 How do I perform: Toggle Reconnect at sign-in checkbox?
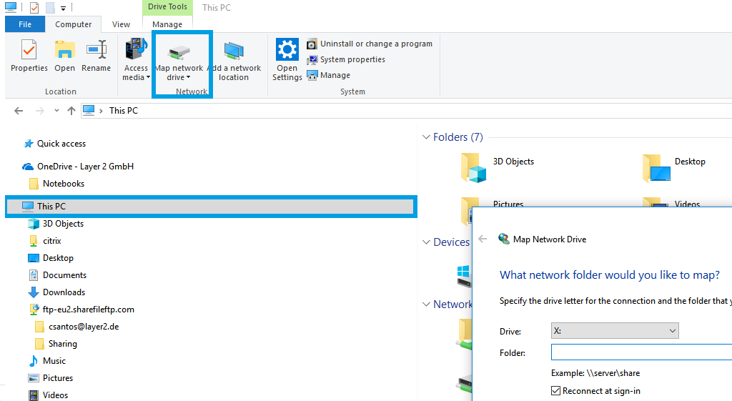pos(556,391)
